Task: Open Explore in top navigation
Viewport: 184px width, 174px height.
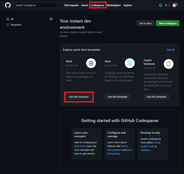Action: [128, 5]
